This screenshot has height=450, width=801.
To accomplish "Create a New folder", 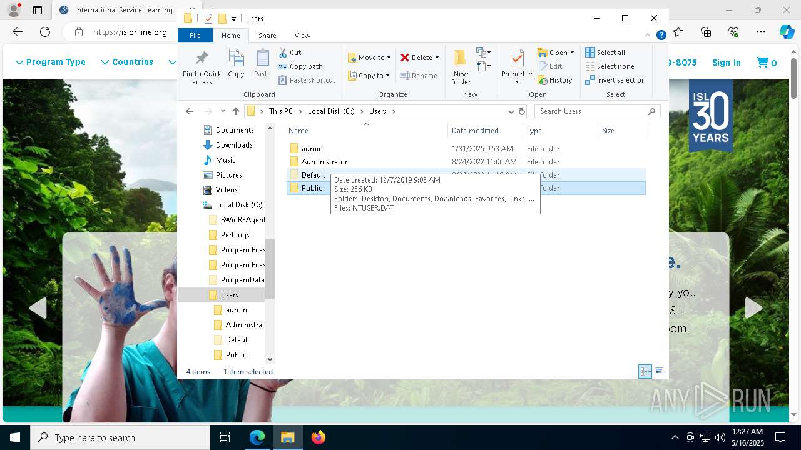I will (x=461, y=67).
